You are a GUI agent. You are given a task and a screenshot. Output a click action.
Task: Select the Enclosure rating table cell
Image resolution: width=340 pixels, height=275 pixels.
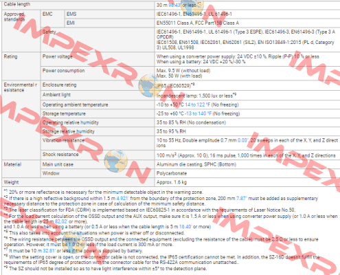98,85
